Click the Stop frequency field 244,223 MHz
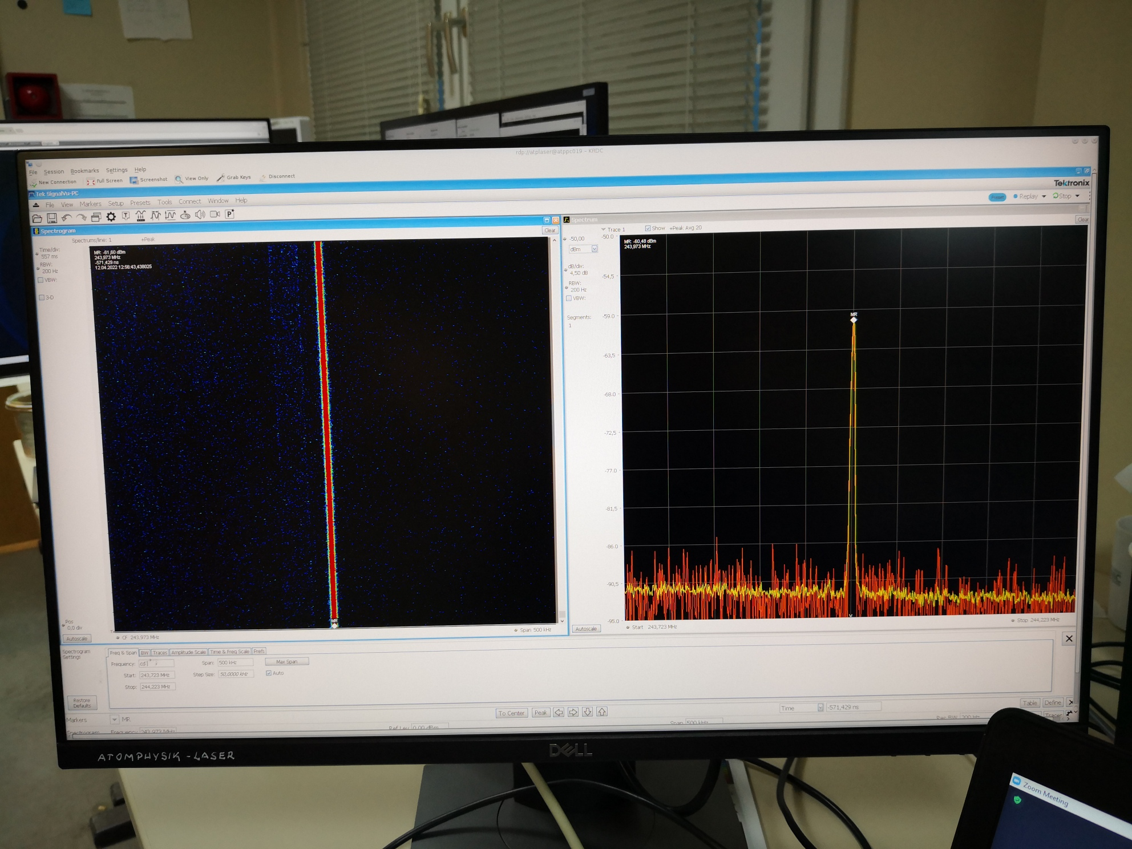1132x849 pixels. [158, 687]
